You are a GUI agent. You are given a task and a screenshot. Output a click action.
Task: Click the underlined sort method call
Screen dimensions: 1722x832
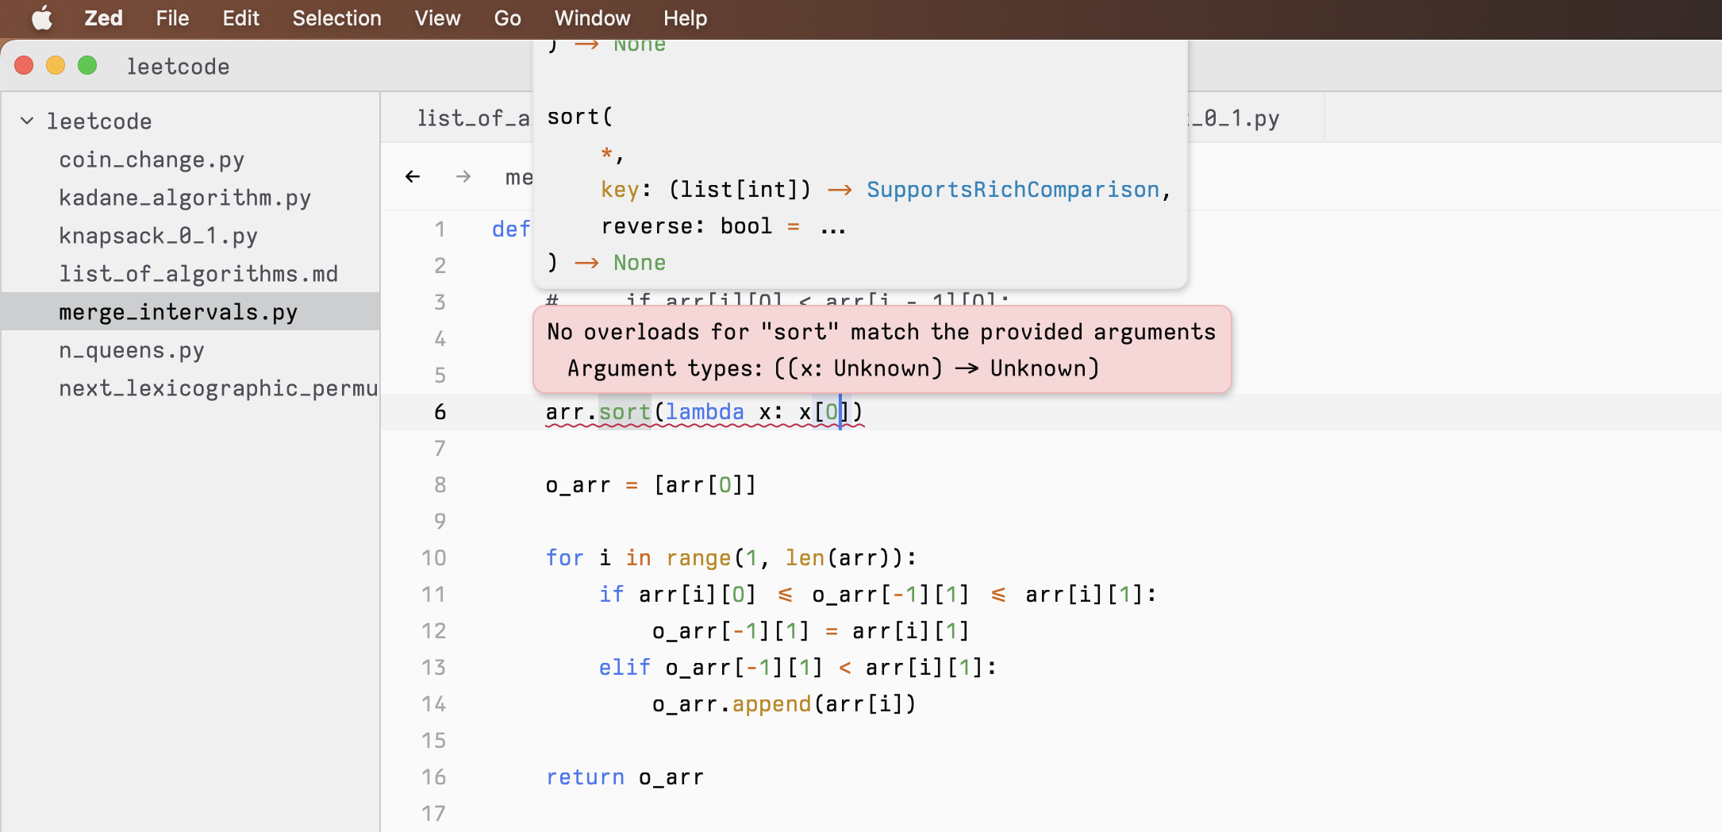[x=625, y=411]
